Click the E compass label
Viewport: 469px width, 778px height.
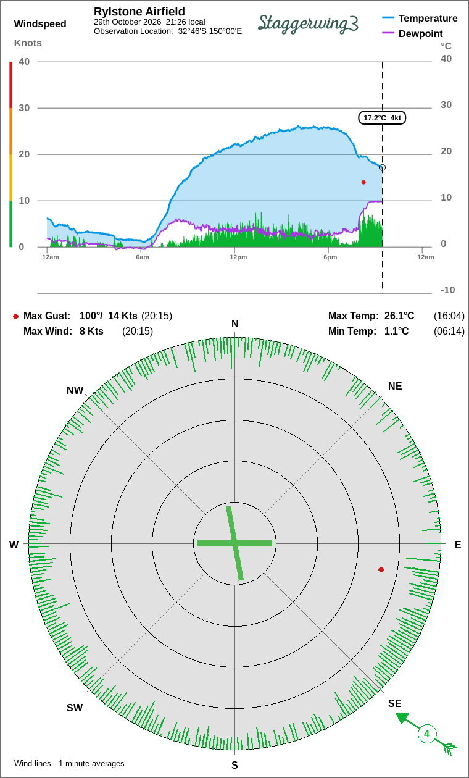click(x=458, y=545)
